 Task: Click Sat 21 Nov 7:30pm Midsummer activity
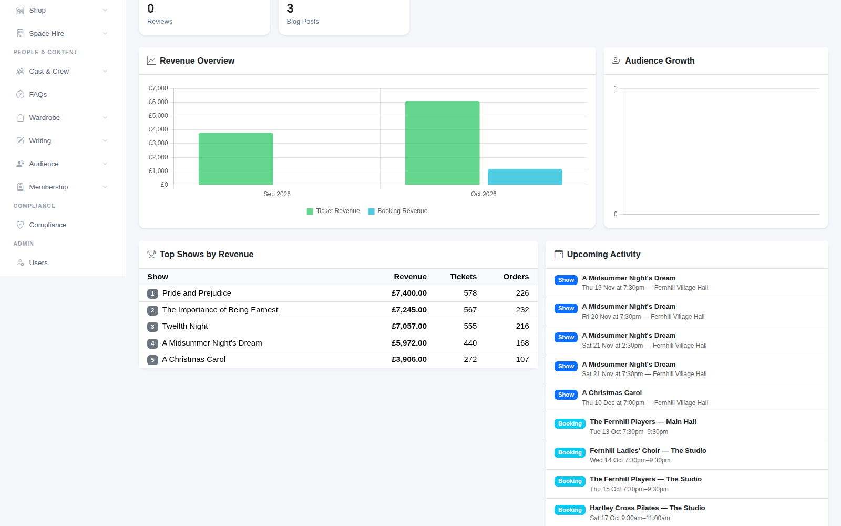pos(687,369)
